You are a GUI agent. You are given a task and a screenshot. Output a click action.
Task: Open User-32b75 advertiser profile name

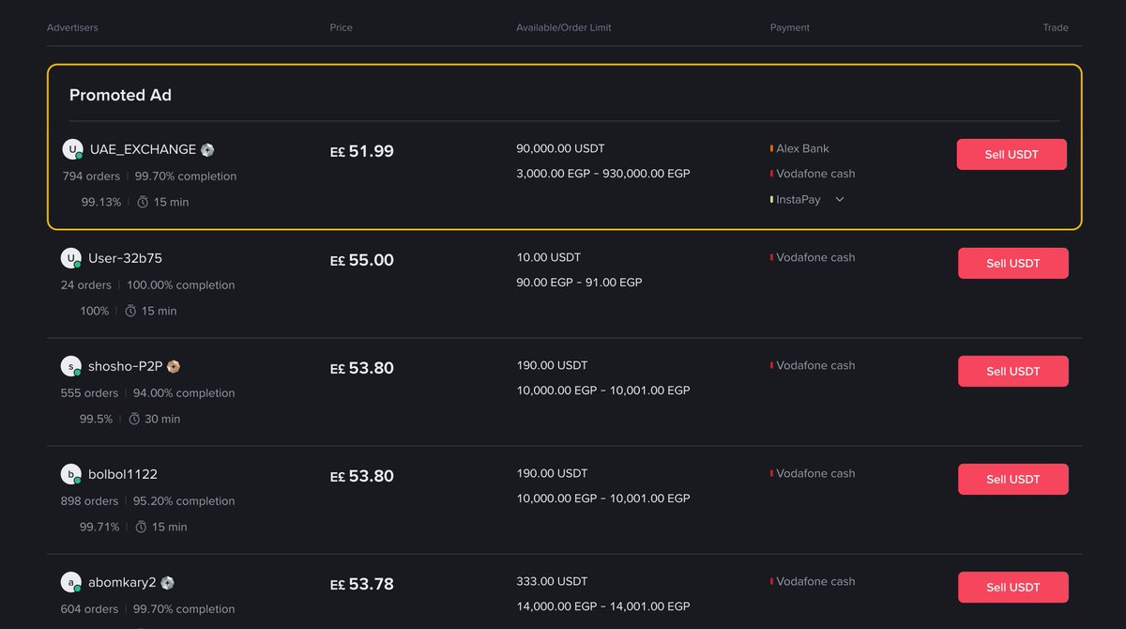click(125, 258)
